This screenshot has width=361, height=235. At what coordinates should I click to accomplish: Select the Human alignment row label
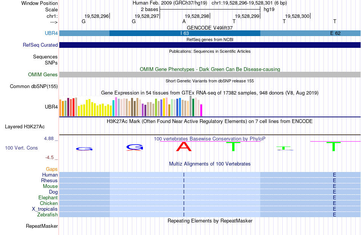50,175
